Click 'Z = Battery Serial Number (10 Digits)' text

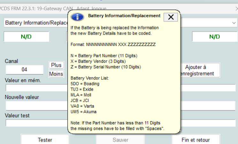[x=106, y=67]
